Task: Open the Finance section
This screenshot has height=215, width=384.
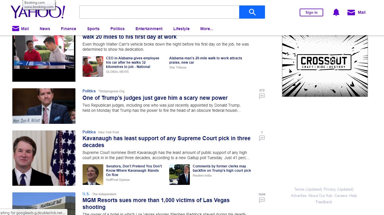Action: [68, 29]
